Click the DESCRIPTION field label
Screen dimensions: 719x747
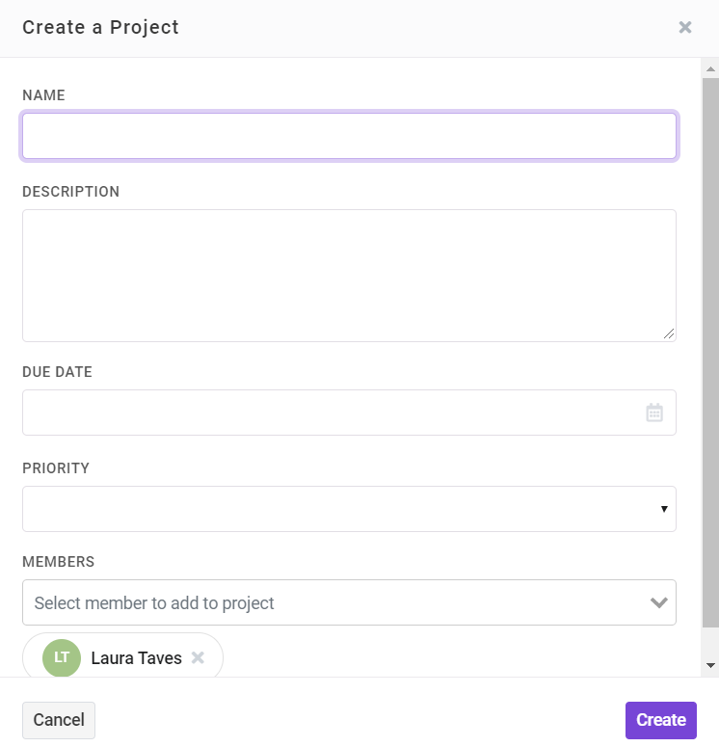tap(70, 192)
